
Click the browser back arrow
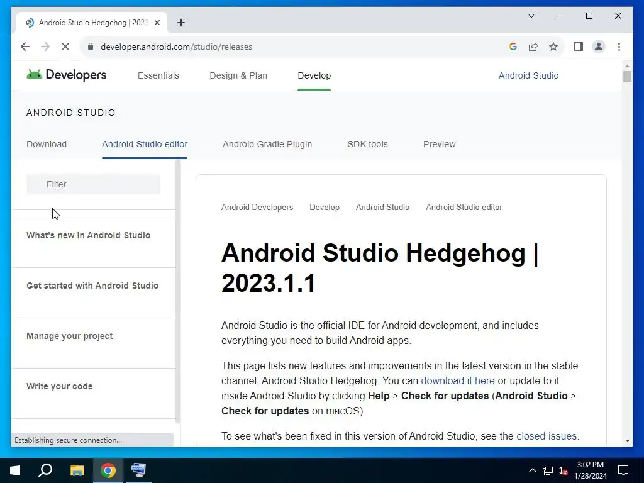pyautogui.click(x=25, y=47)
